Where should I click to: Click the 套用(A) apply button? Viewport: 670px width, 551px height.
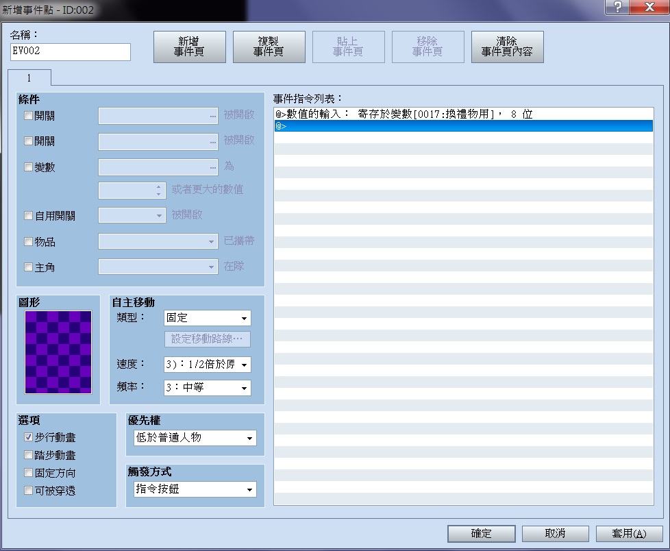pyautogui.click(x=629, y=533)
